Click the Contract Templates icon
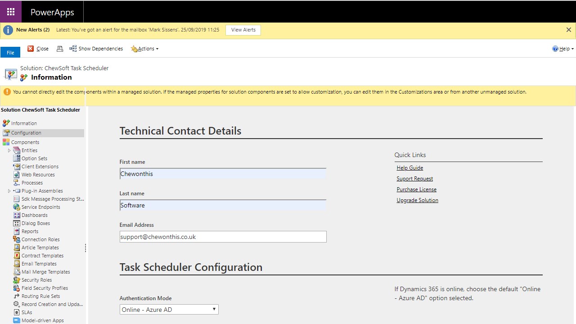Screen dimensions: 576x324 point(17,256)
